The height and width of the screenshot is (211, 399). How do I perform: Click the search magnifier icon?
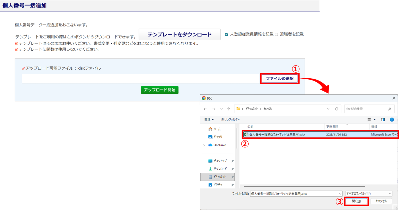(x=389, y=109)
